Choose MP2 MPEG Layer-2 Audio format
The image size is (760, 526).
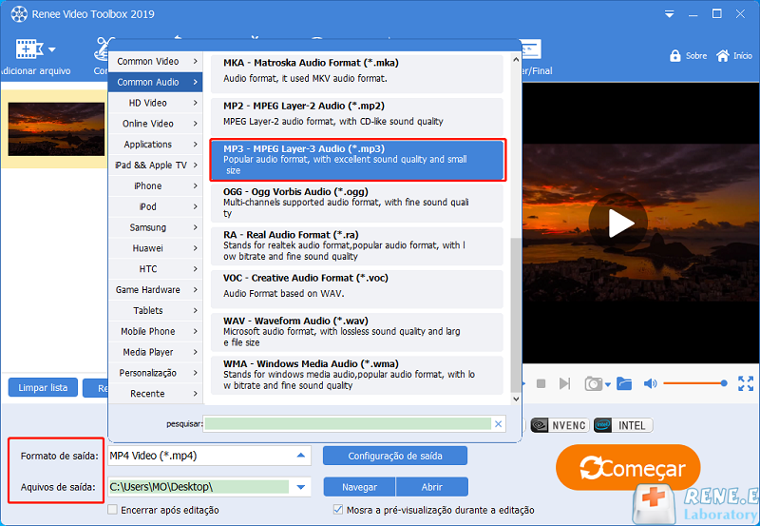coord(357,116)
